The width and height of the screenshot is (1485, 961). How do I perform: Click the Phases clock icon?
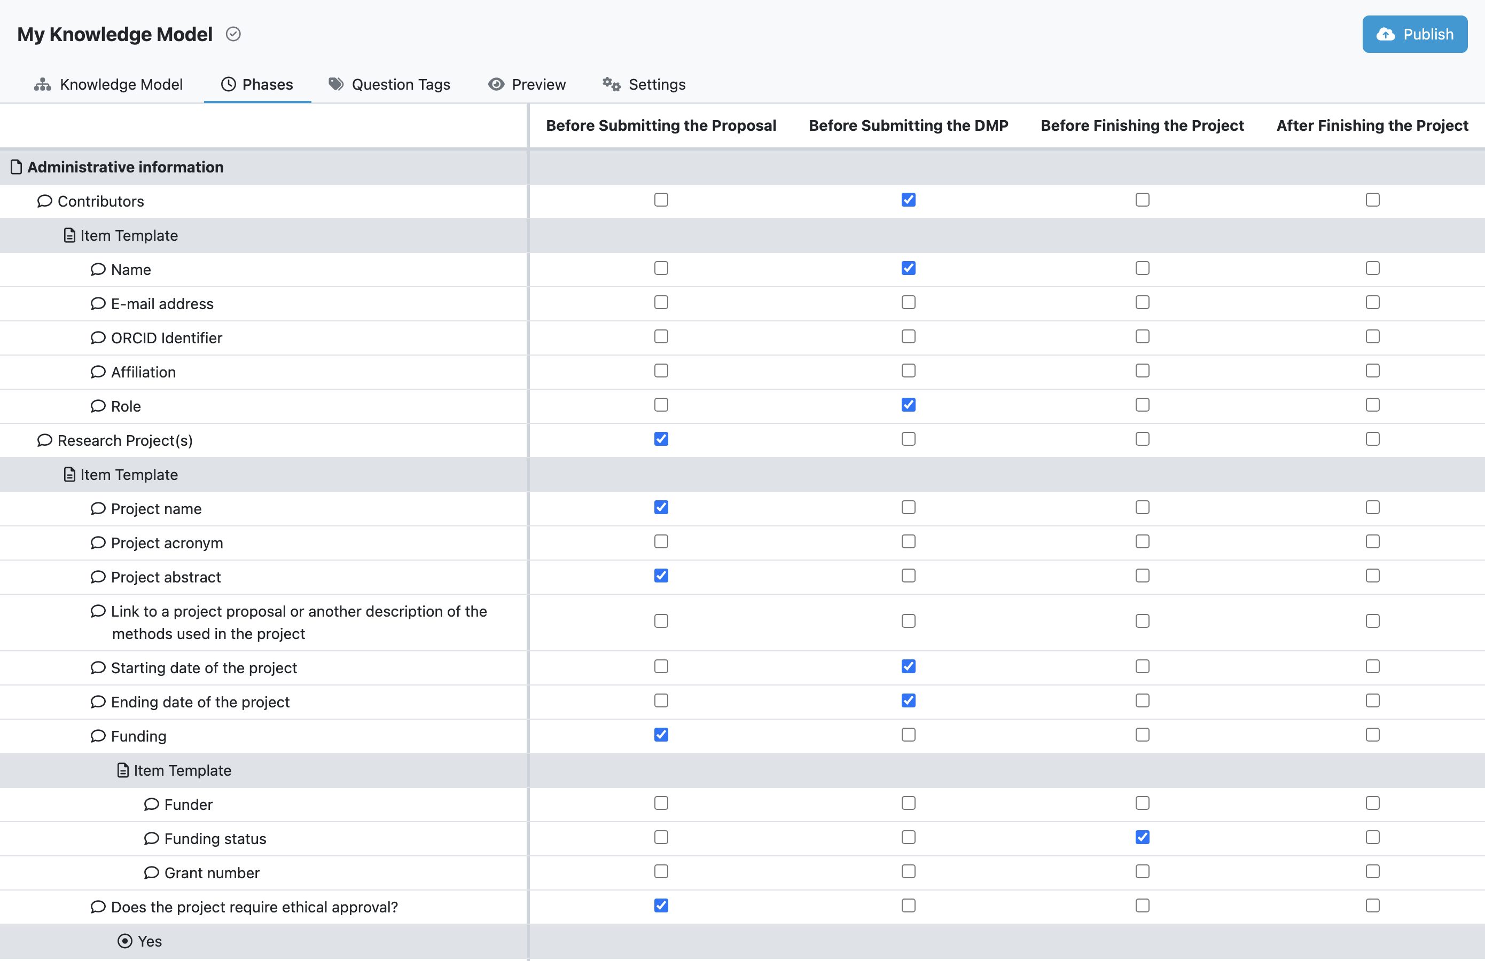pos(229,84)
